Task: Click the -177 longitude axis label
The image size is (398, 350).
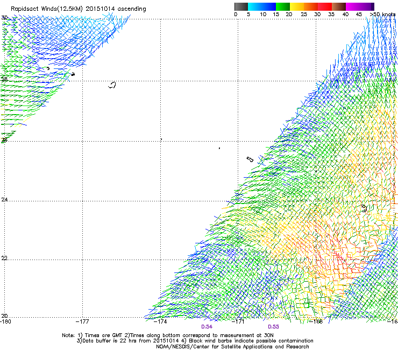Action: click(x=82, y=321)
